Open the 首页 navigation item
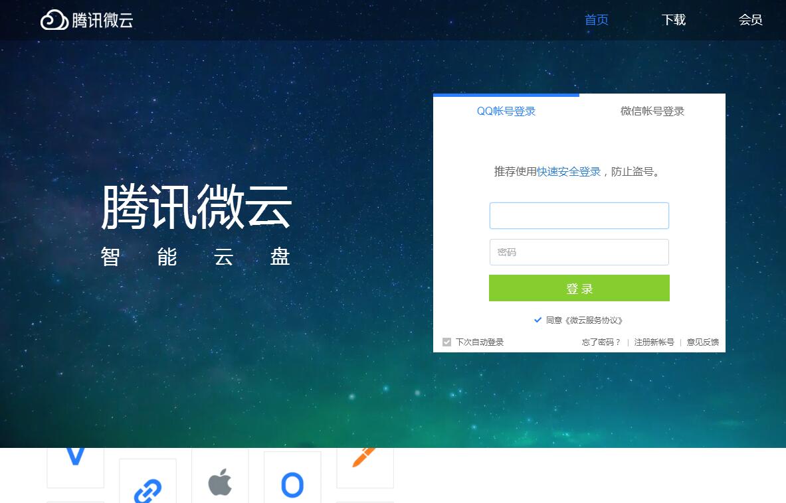Image resolution: width=786 pixels, height=503 pixels. [597, 20]
